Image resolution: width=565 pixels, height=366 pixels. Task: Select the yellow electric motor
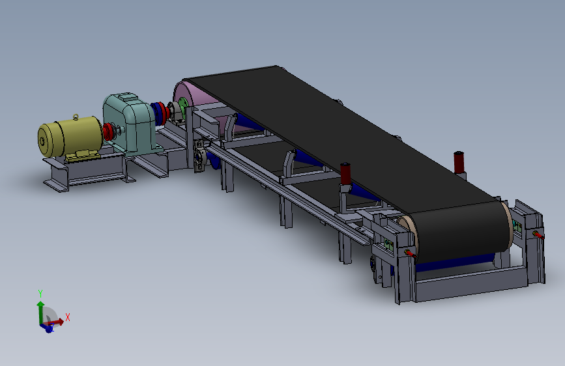(x=70, y=137)
